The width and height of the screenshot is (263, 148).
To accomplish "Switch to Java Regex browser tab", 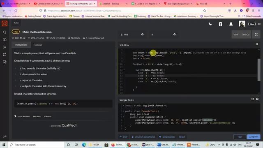I will point(178,4).
